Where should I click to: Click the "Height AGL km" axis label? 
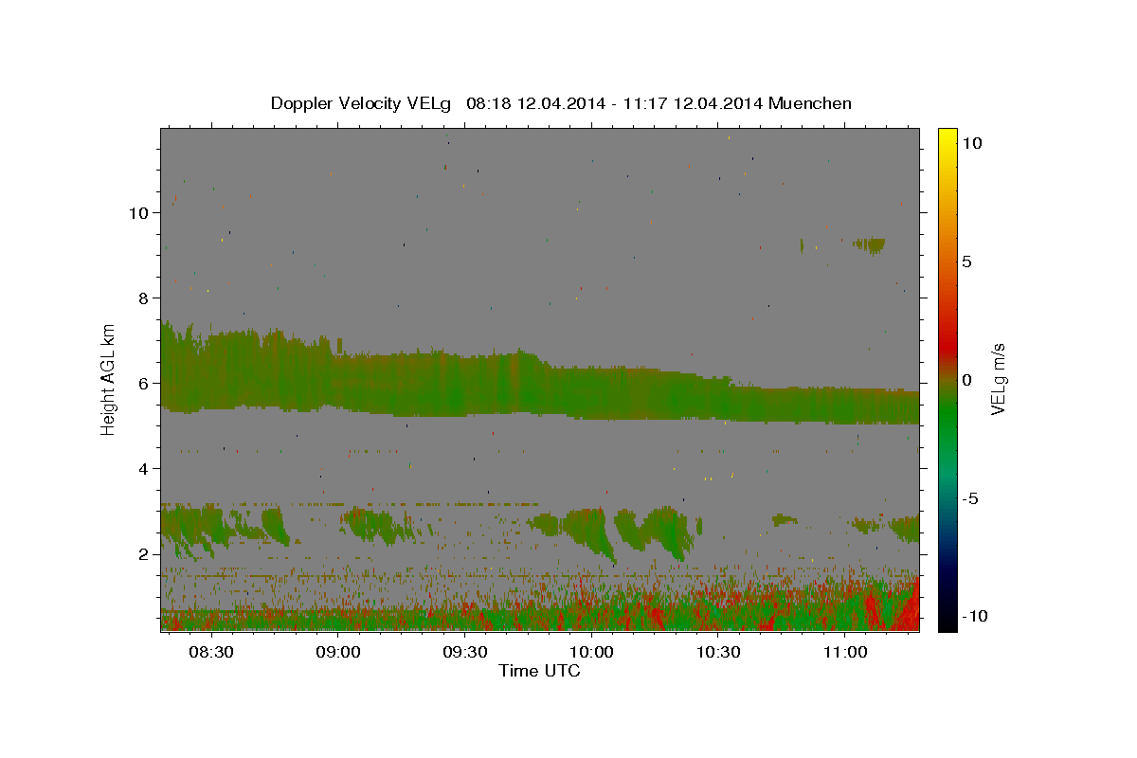109,379
